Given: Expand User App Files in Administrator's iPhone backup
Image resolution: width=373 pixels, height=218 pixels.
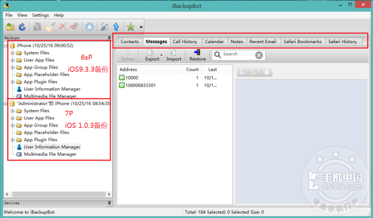Looking at the screenshot, I should [x=12, y=118].
